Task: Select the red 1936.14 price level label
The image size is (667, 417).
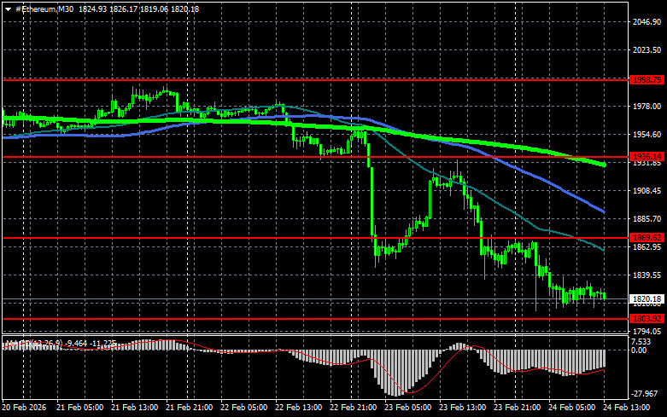Action: coord(647,157)
